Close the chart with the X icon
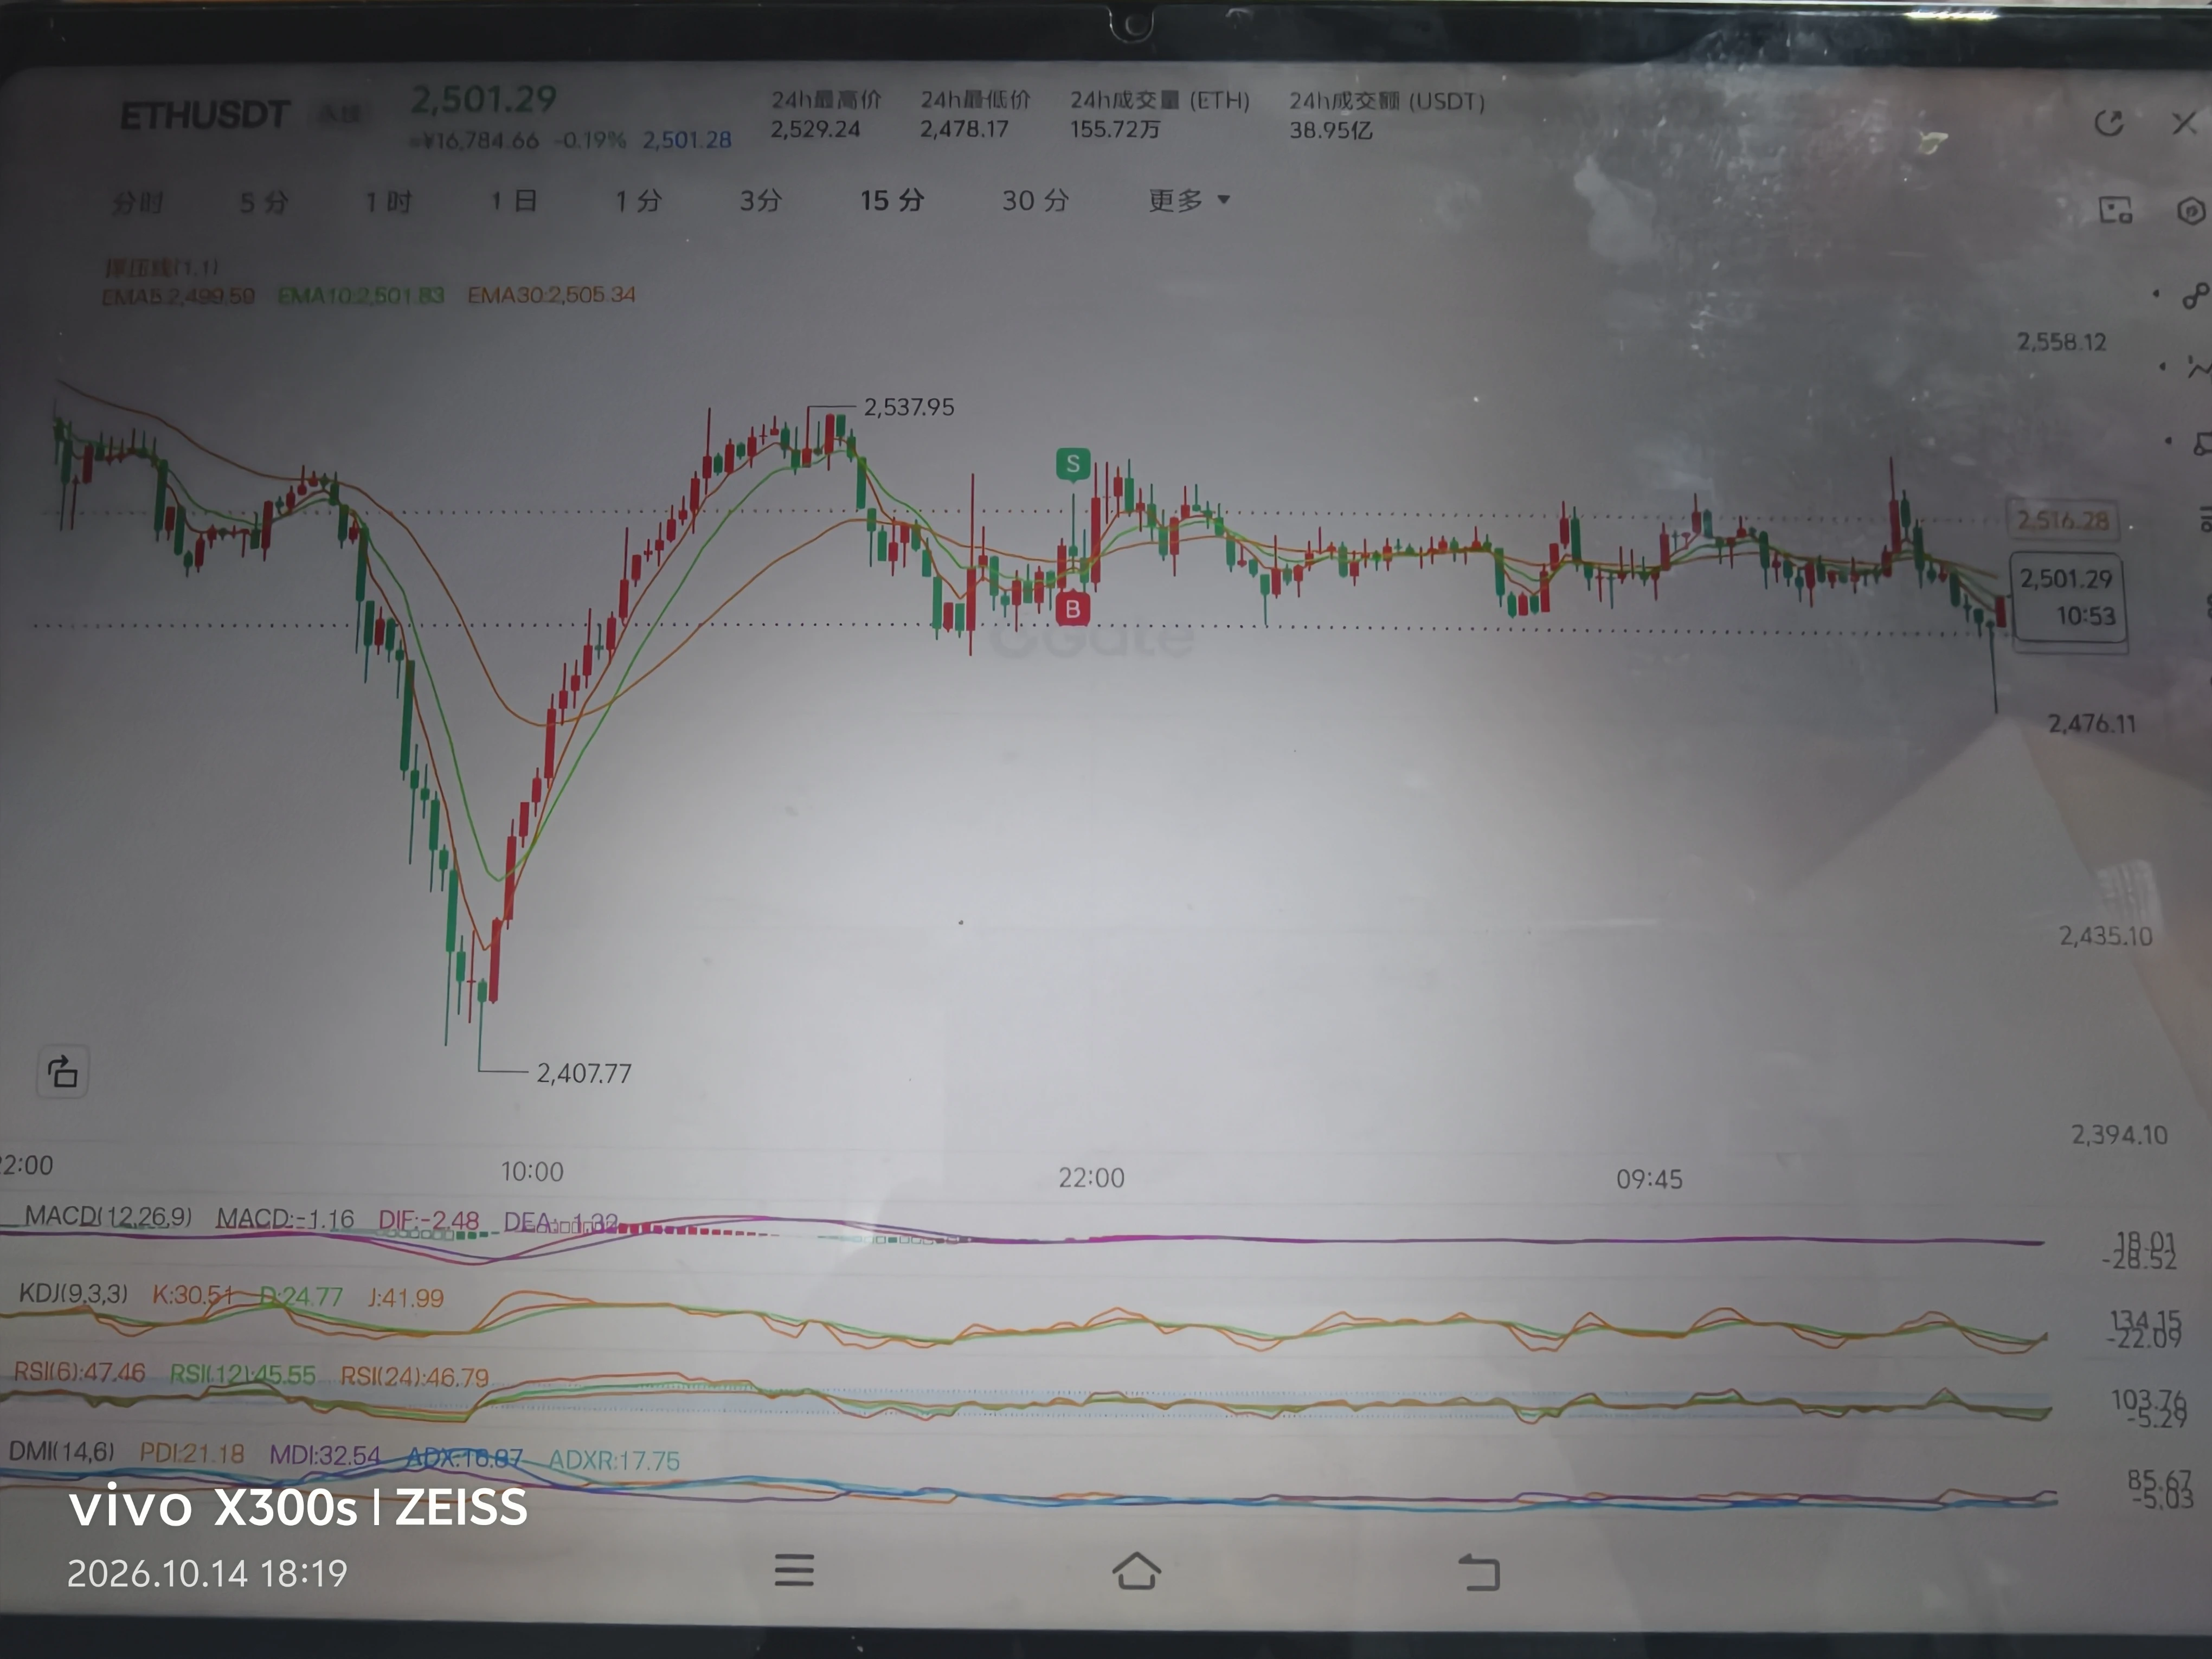 tap(2184, 123)
